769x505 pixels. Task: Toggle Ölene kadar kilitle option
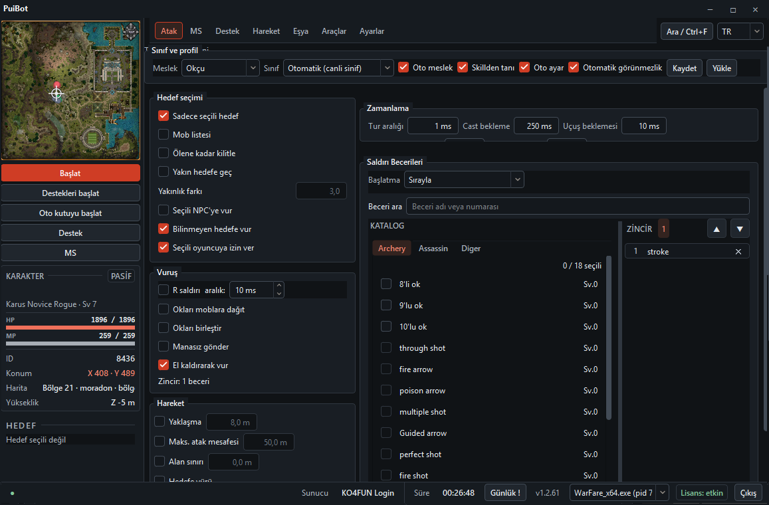pos(164,153)
